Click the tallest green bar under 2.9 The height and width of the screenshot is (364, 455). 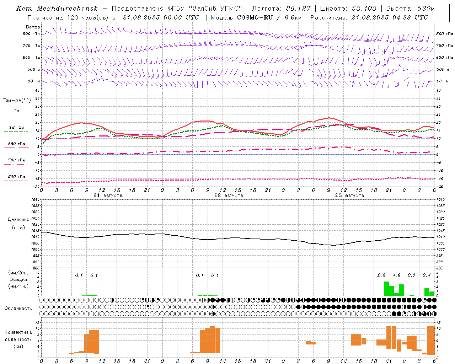pos(387,289)
